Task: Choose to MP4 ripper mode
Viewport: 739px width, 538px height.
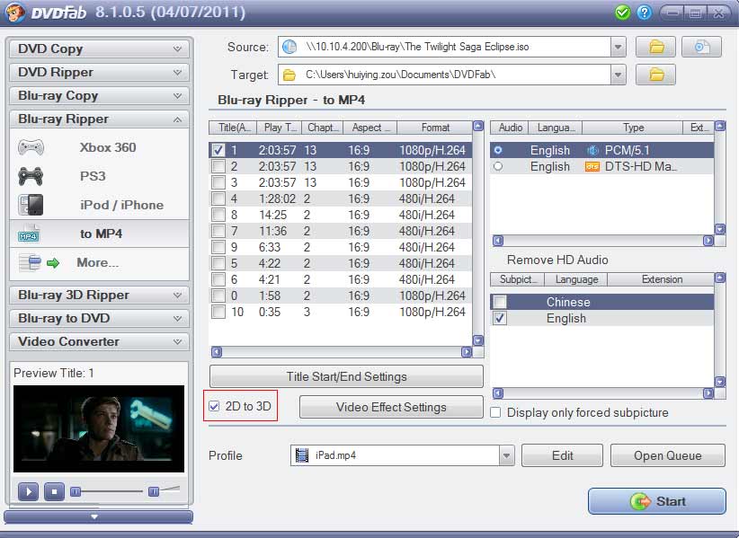Action: 101,234
